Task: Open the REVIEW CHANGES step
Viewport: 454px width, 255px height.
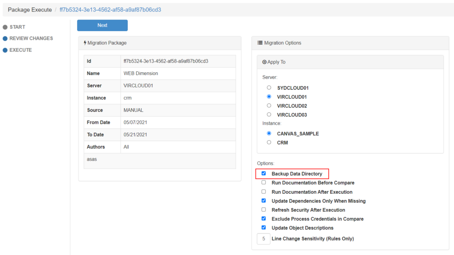Action: click(31, 39)
